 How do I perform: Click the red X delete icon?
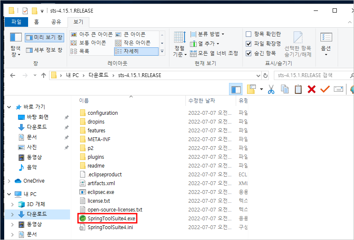coord(312,89)
